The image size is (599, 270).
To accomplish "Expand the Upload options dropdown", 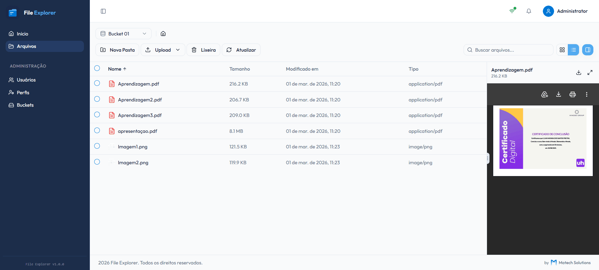I will [x=178, y=50].
